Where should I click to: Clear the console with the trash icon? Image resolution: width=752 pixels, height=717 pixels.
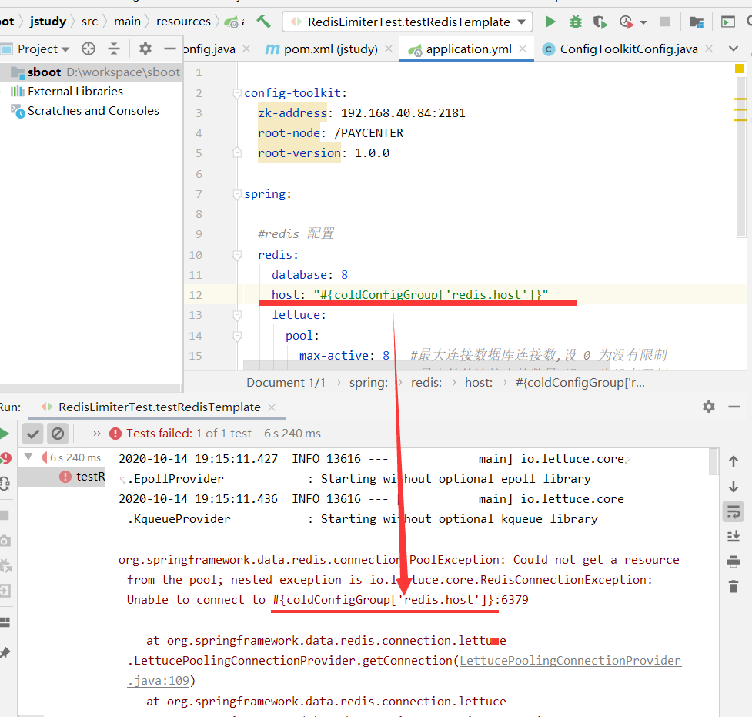(734, 587)
